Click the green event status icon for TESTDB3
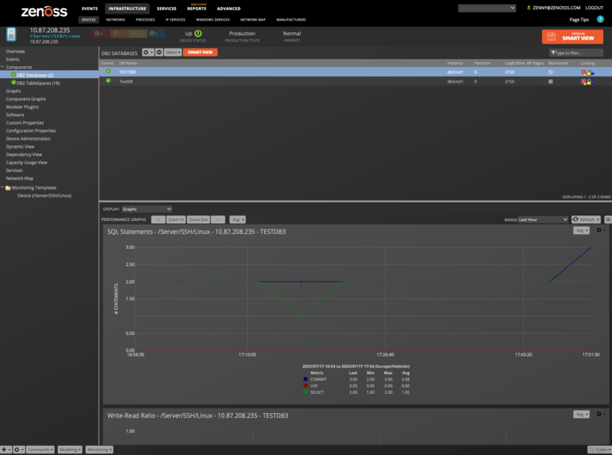 tap(108, 71)
